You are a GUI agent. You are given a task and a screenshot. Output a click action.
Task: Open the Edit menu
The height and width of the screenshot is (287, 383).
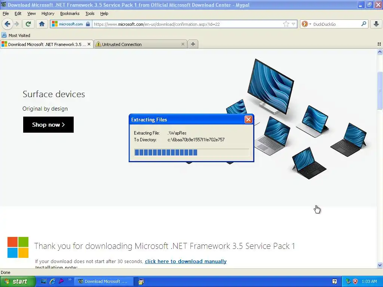point(18,13)
